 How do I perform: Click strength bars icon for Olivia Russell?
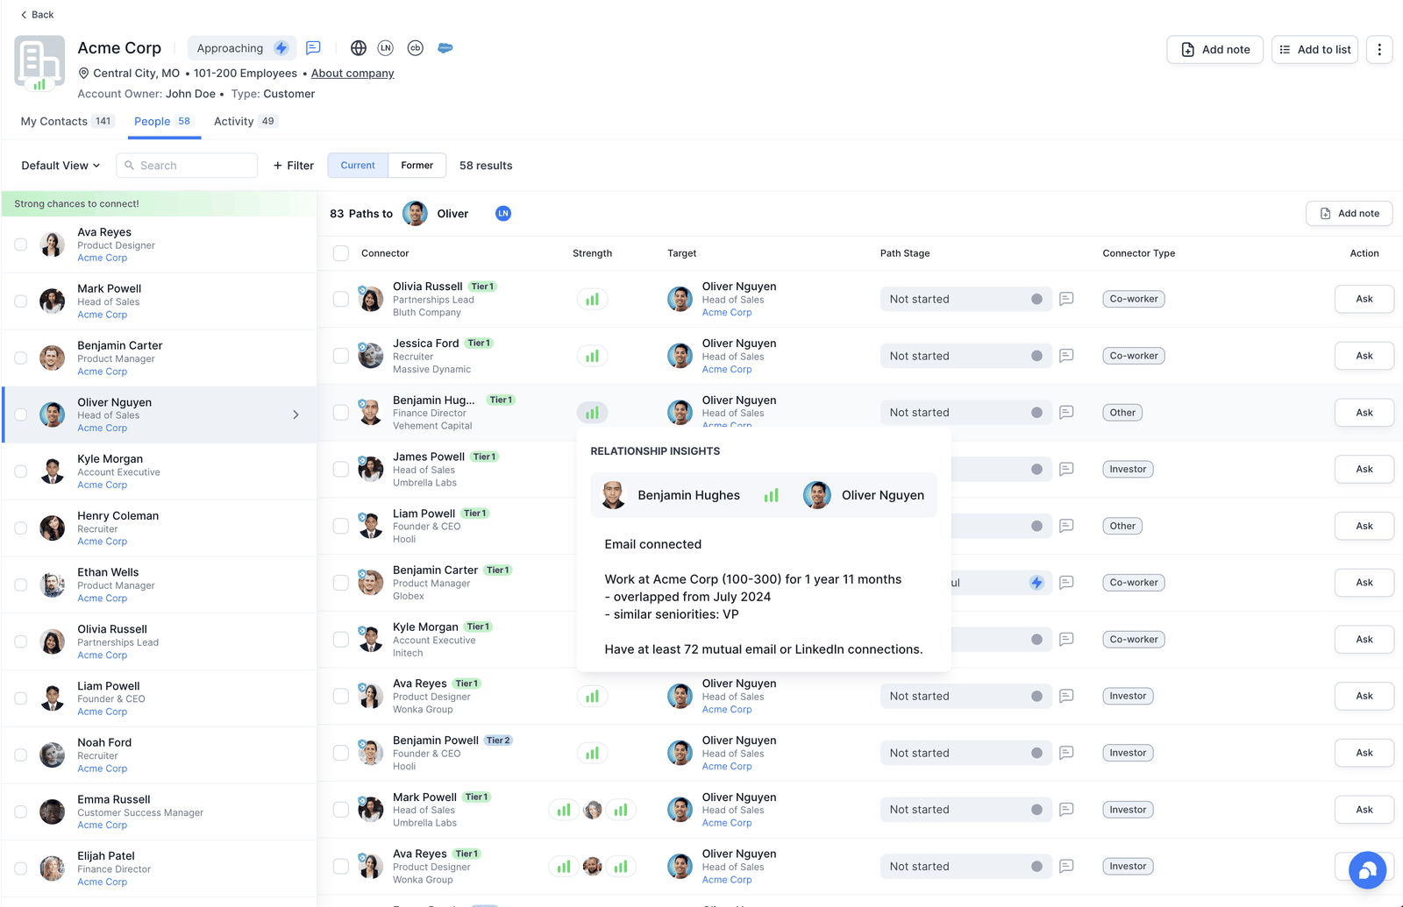tap(593, 300)
